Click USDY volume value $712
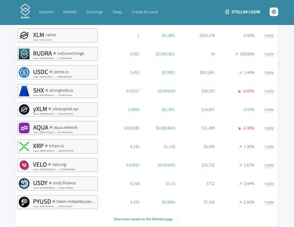294x227 pixels. click(x=211, y=184)
